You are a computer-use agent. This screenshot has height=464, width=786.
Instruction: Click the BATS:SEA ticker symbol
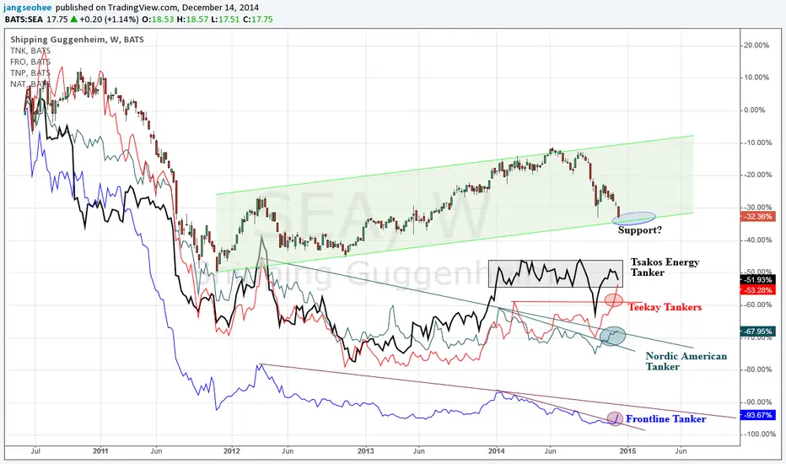(24, 19)
